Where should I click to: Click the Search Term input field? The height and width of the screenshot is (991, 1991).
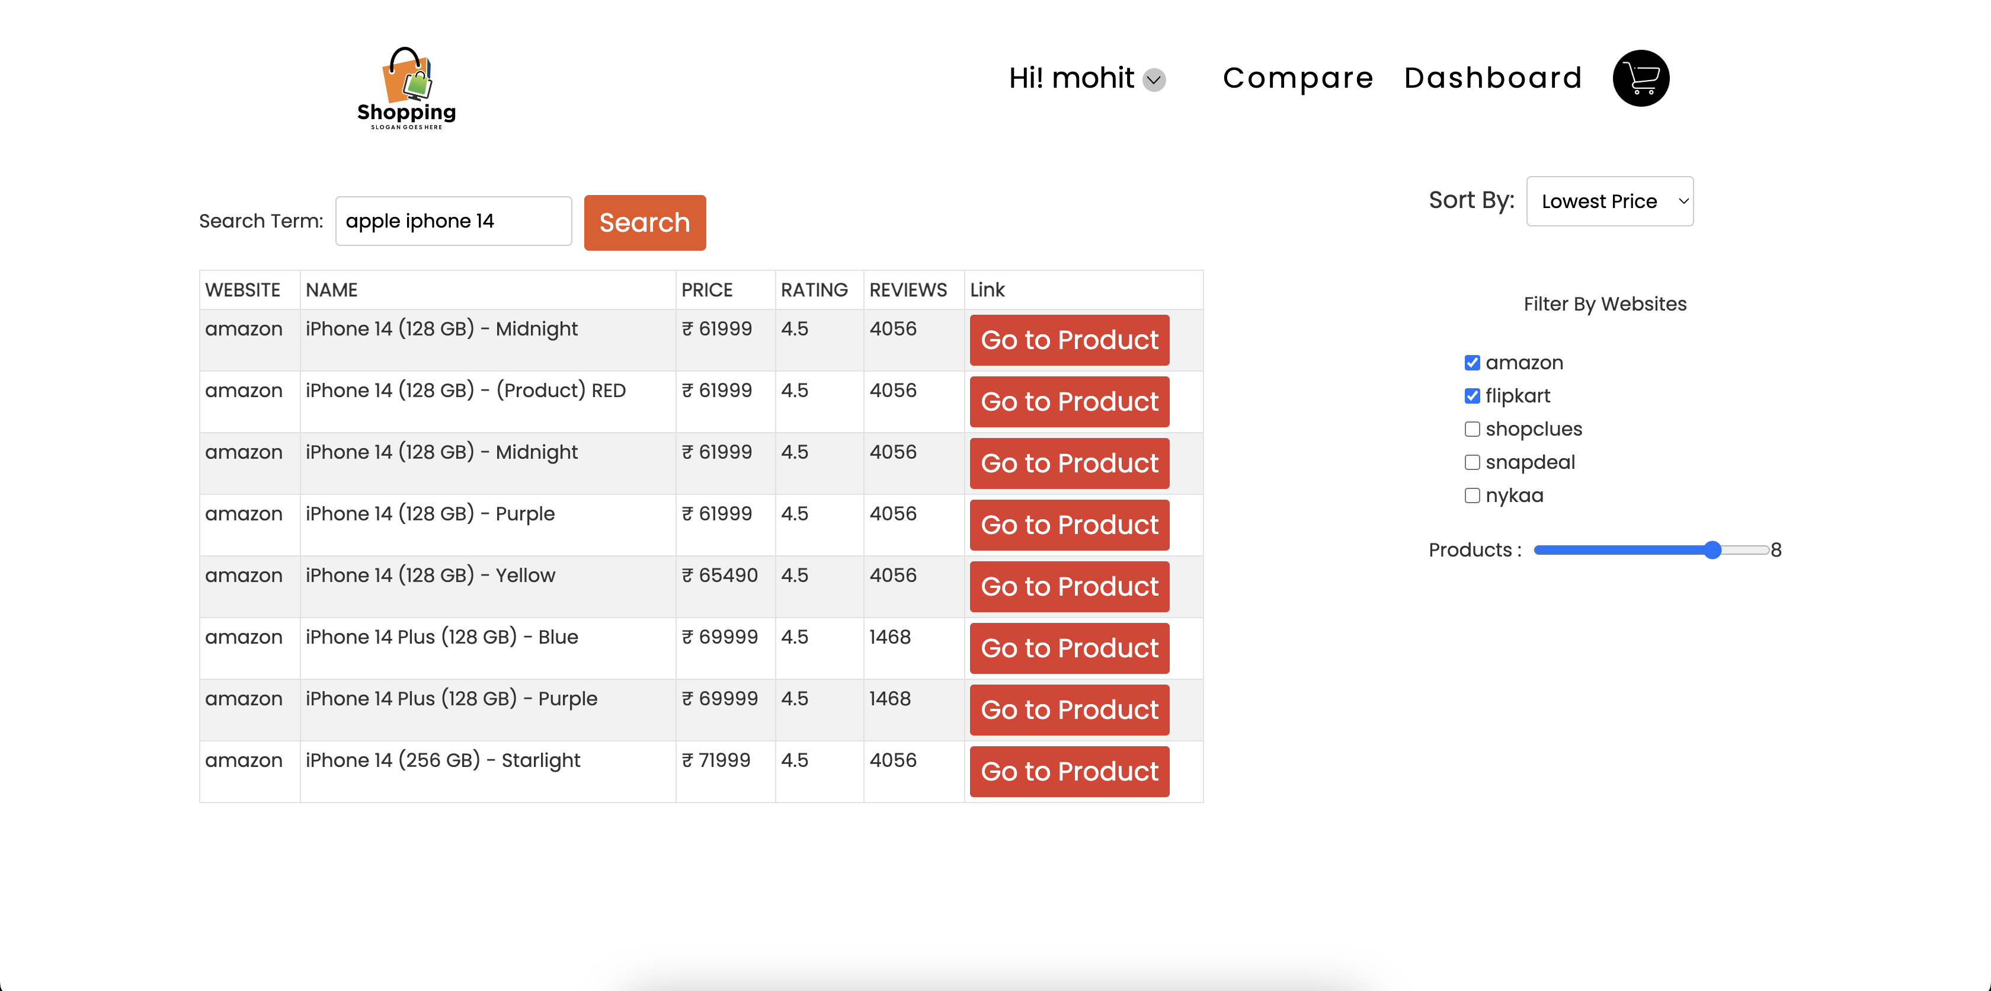click(453, 221)
